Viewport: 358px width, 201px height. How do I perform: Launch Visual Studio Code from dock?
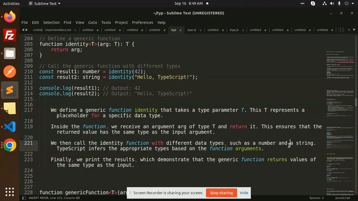tap(10, 127)
